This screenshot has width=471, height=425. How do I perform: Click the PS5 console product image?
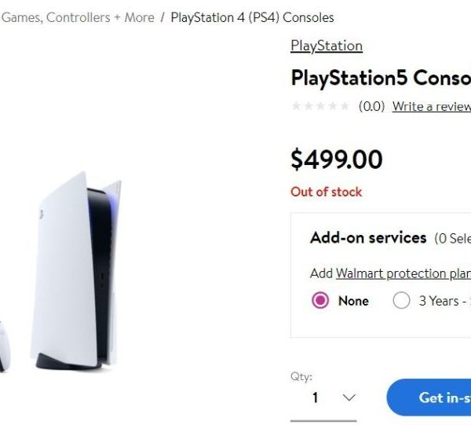coord(75,269)
